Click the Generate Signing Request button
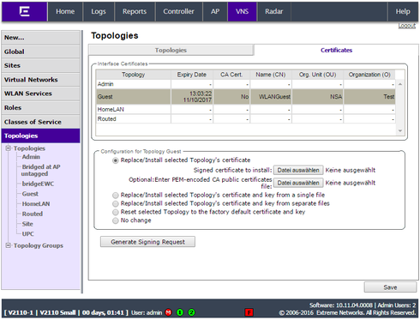The width and height of the screenshot is (420, 320). click(147, 242)
